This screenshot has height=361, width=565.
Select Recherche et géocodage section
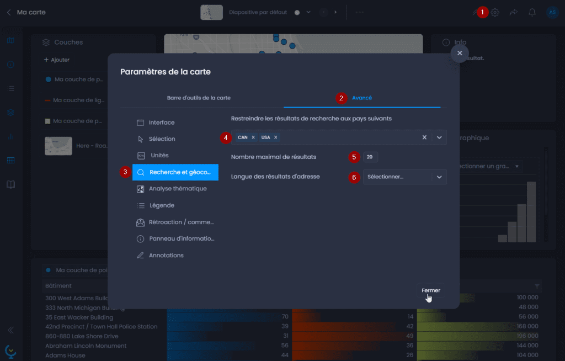175,172
